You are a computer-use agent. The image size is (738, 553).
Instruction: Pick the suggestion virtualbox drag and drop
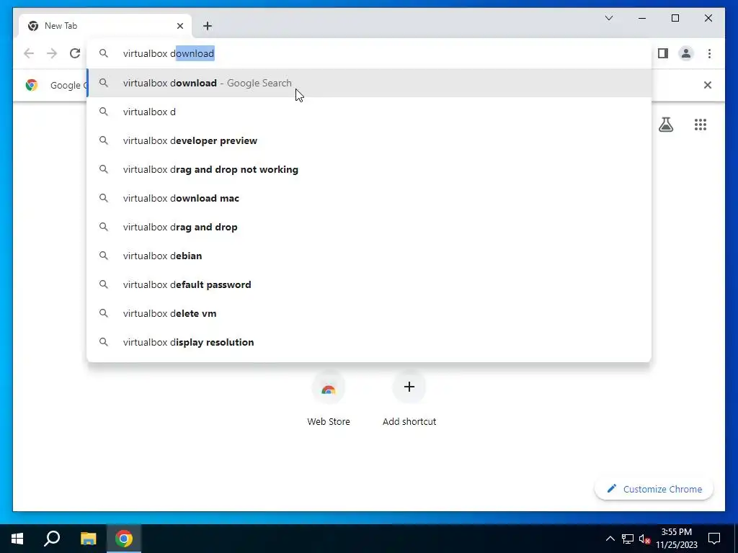[370, 227]
